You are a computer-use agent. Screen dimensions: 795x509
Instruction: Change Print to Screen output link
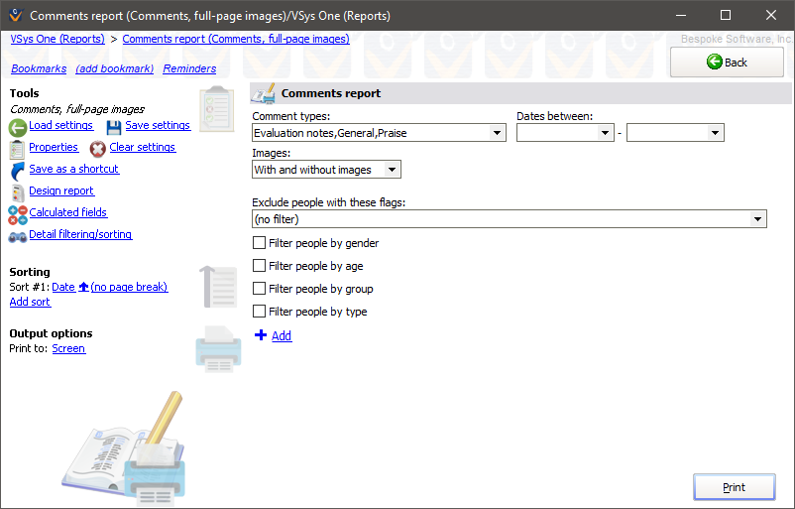tap(68, 348)
